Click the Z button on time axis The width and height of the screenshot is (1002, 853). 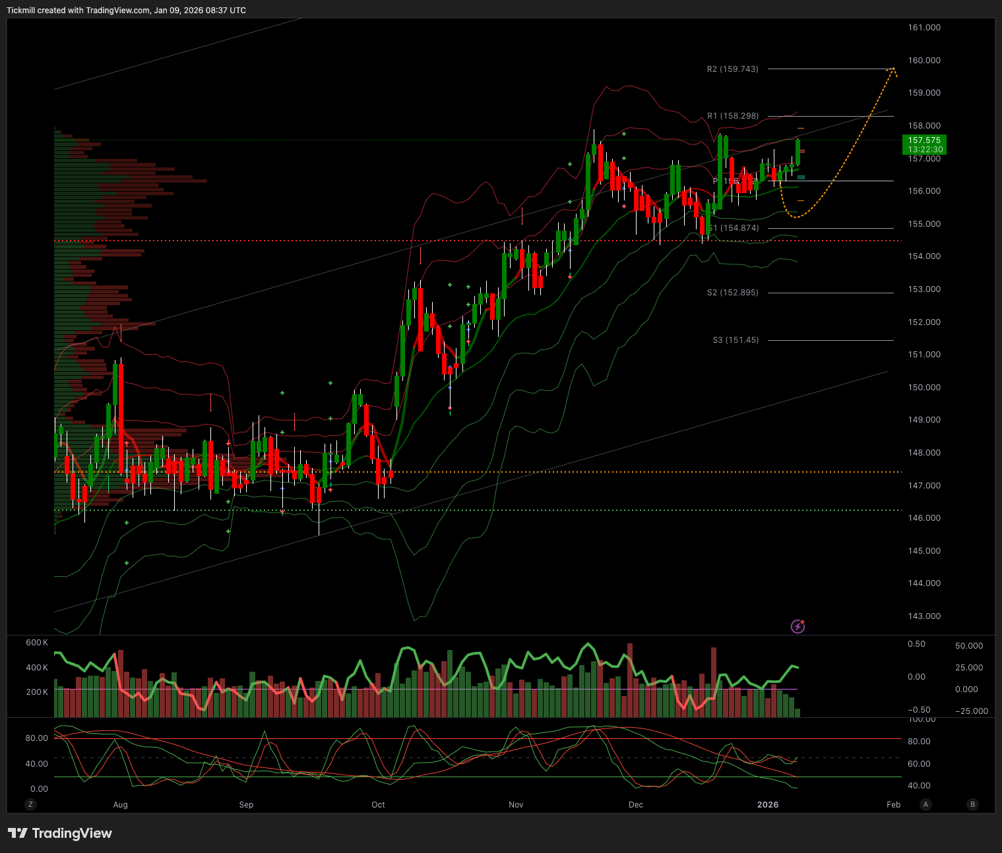pos(30,804)
